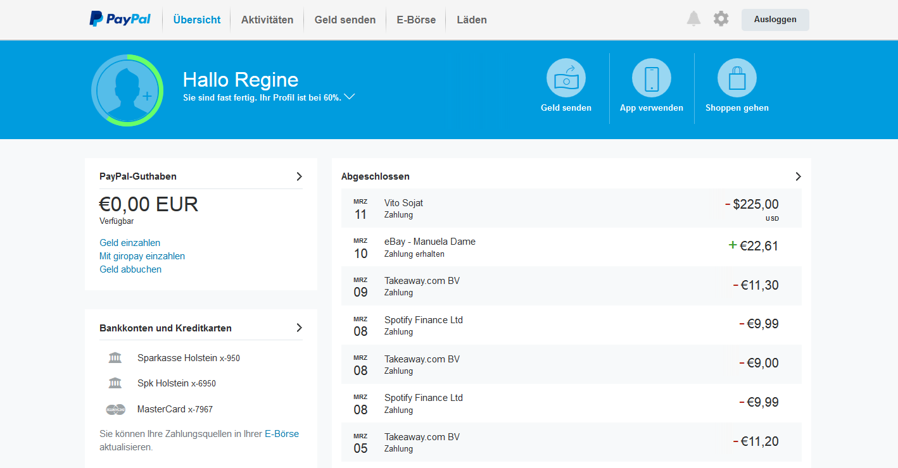Click the PayPal-Guthaben heading
Viewport: 898px width, 468px height.
tap(138, 176)
